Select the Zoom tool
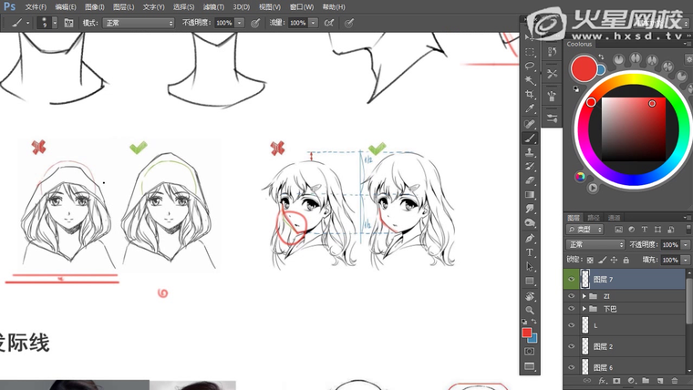Viewport: 693px width, 390px height. (530, 310)
